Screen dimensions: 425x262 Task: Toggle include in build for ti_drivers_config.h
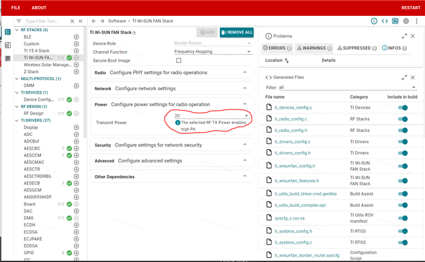[x=403, y=153]
